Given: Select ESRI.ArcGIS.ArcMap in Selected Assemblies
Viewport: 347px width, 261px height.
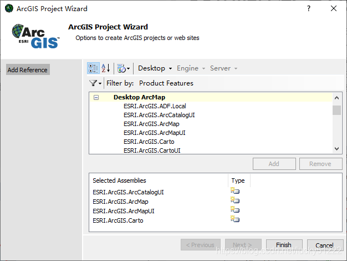Looking at the screenshot, I should pos(120,202).
